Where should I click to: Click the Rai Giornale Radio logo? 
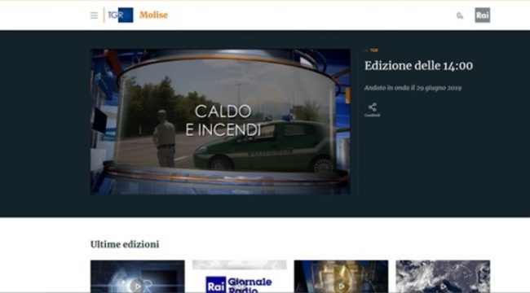(239, 285)
